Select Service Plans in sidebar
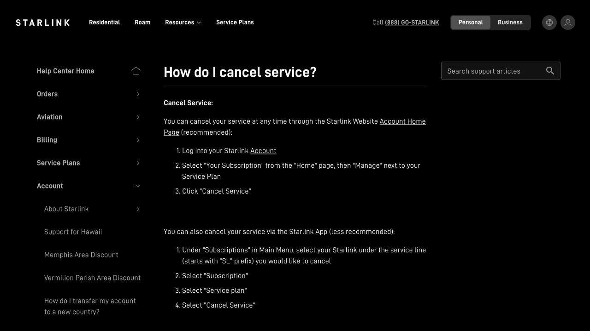Viewport: 590px width, 331px height. [x=59, y=163]
